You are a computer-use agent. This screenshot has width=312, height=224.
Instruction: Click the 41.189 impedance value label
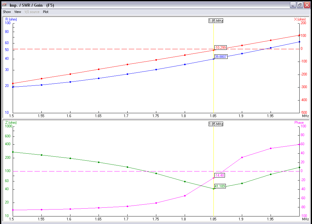tap(220, 186)
